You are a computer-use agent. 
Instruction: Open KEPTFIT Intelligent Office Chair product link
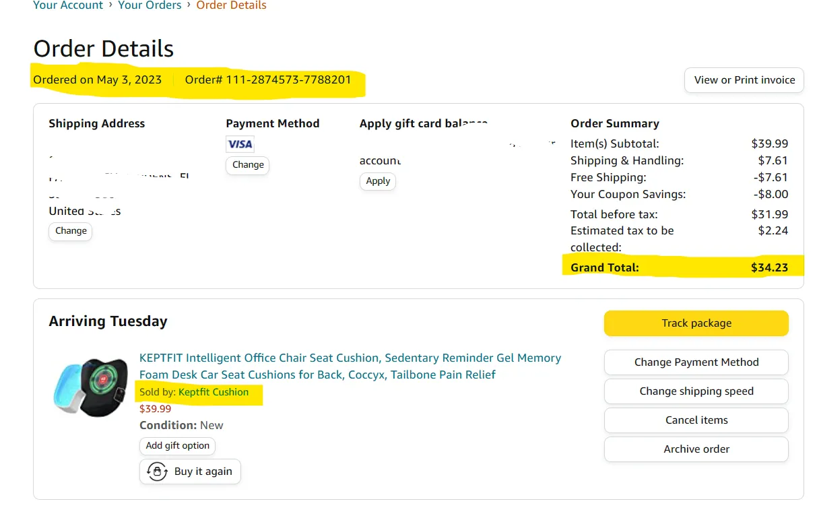tap(350, 366)
